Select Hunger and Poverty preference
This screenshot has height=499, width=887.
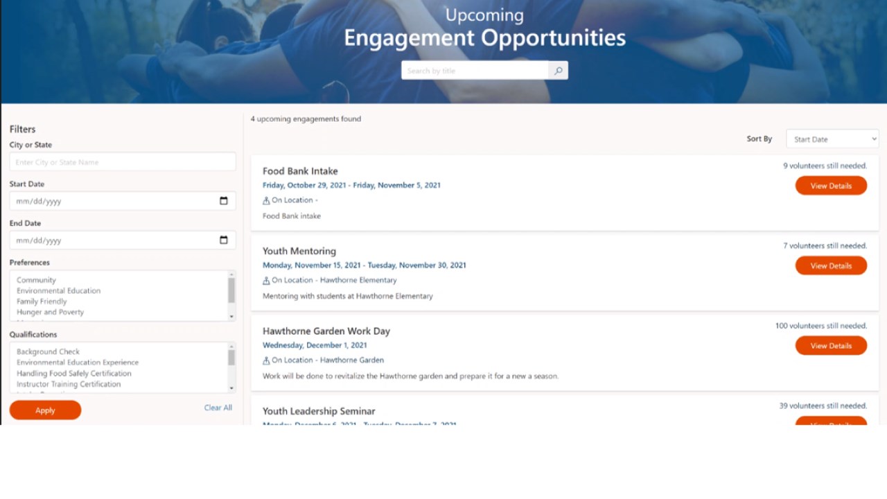50,312
